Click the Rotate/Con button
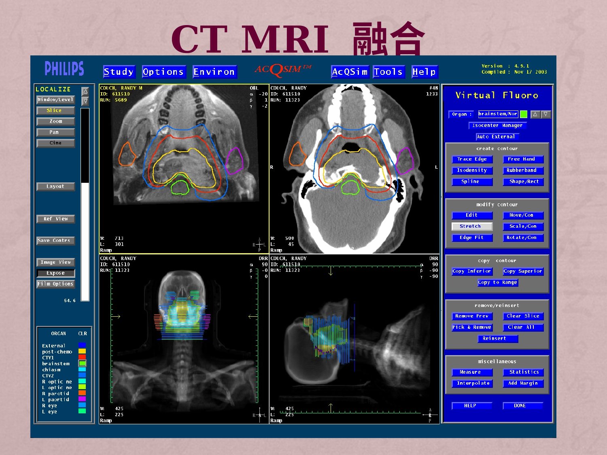The height and width of the screenshot is (455, 607). click(523, 238)
